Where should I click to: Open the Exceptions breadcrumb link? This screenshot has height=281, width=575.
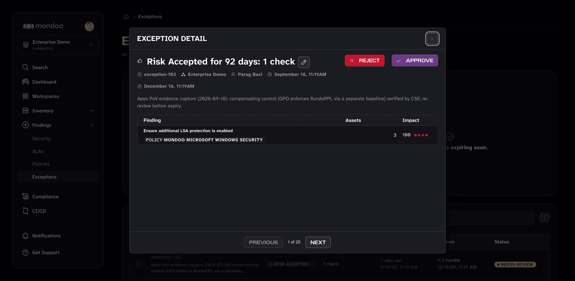[150, 17]
